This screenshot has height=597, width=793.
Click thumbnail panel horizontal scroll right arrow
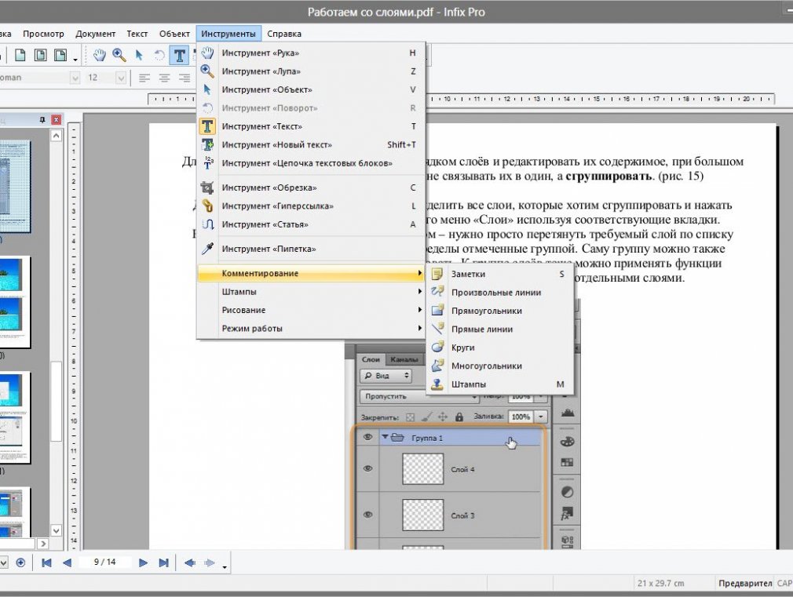coord(43,544)
